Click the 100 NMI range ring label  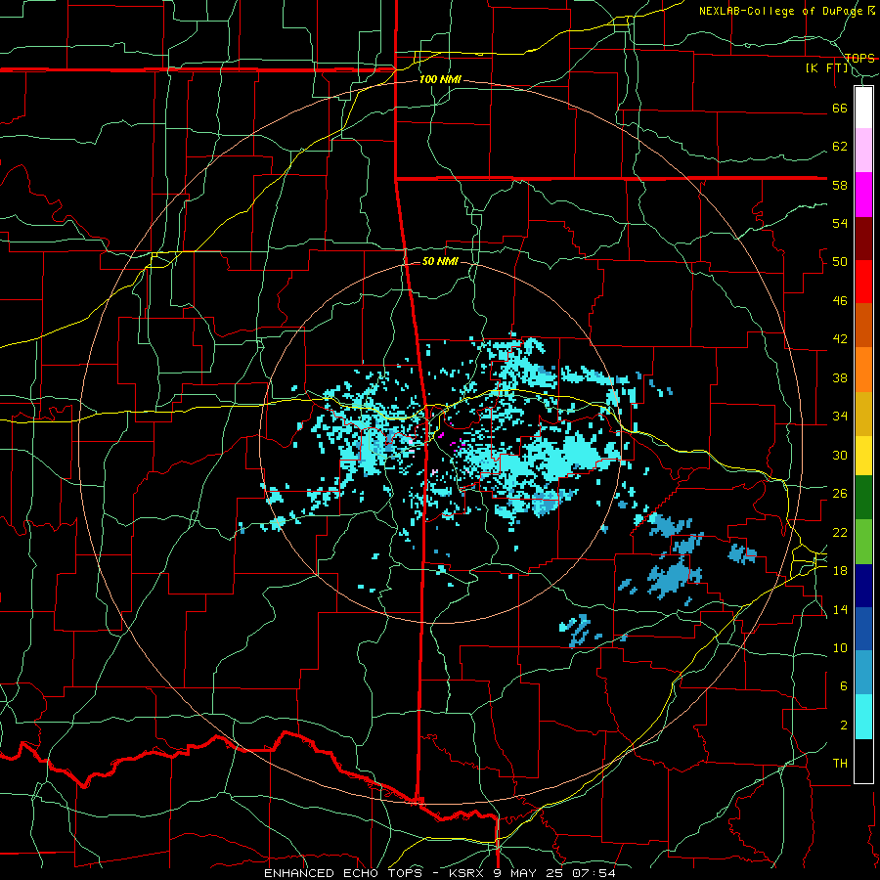pyautogui.click(x=440, y=79)
